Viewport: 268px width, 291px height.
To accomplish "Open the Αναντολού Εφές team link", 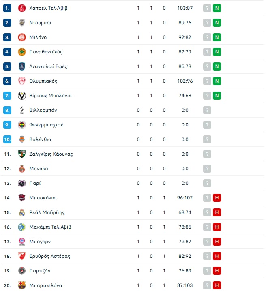I will click(x=48, y=66).
